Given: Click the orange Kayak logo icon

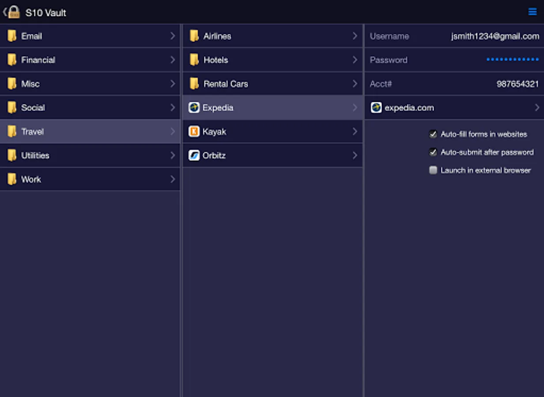Looking at the screenshot, I should [x=194, y=131].
